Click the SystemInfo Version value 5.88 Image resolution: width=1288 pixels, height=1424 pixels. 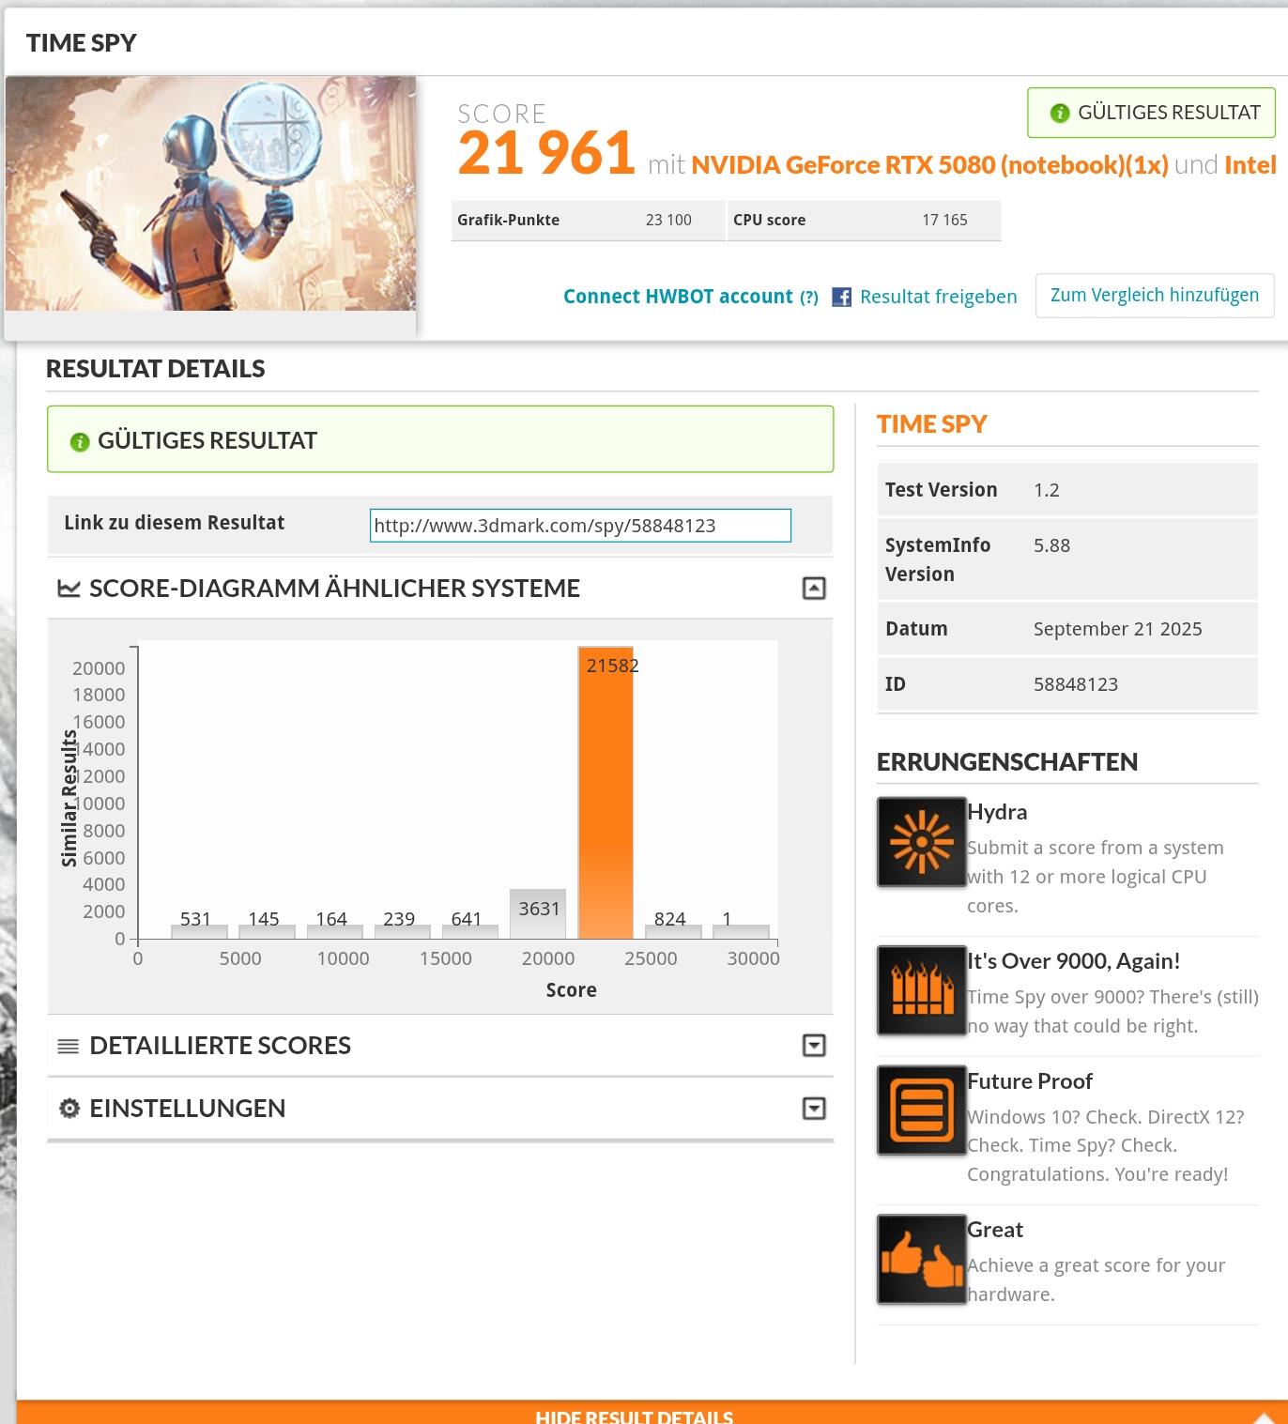coord(1051,545)
